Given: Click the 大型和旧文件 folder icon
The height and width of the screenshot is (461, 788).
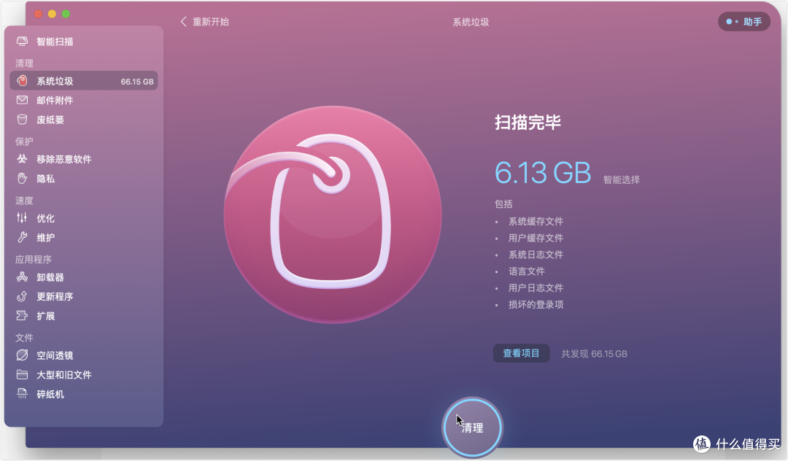Looking at the screenshot, I should click(22, 375).
